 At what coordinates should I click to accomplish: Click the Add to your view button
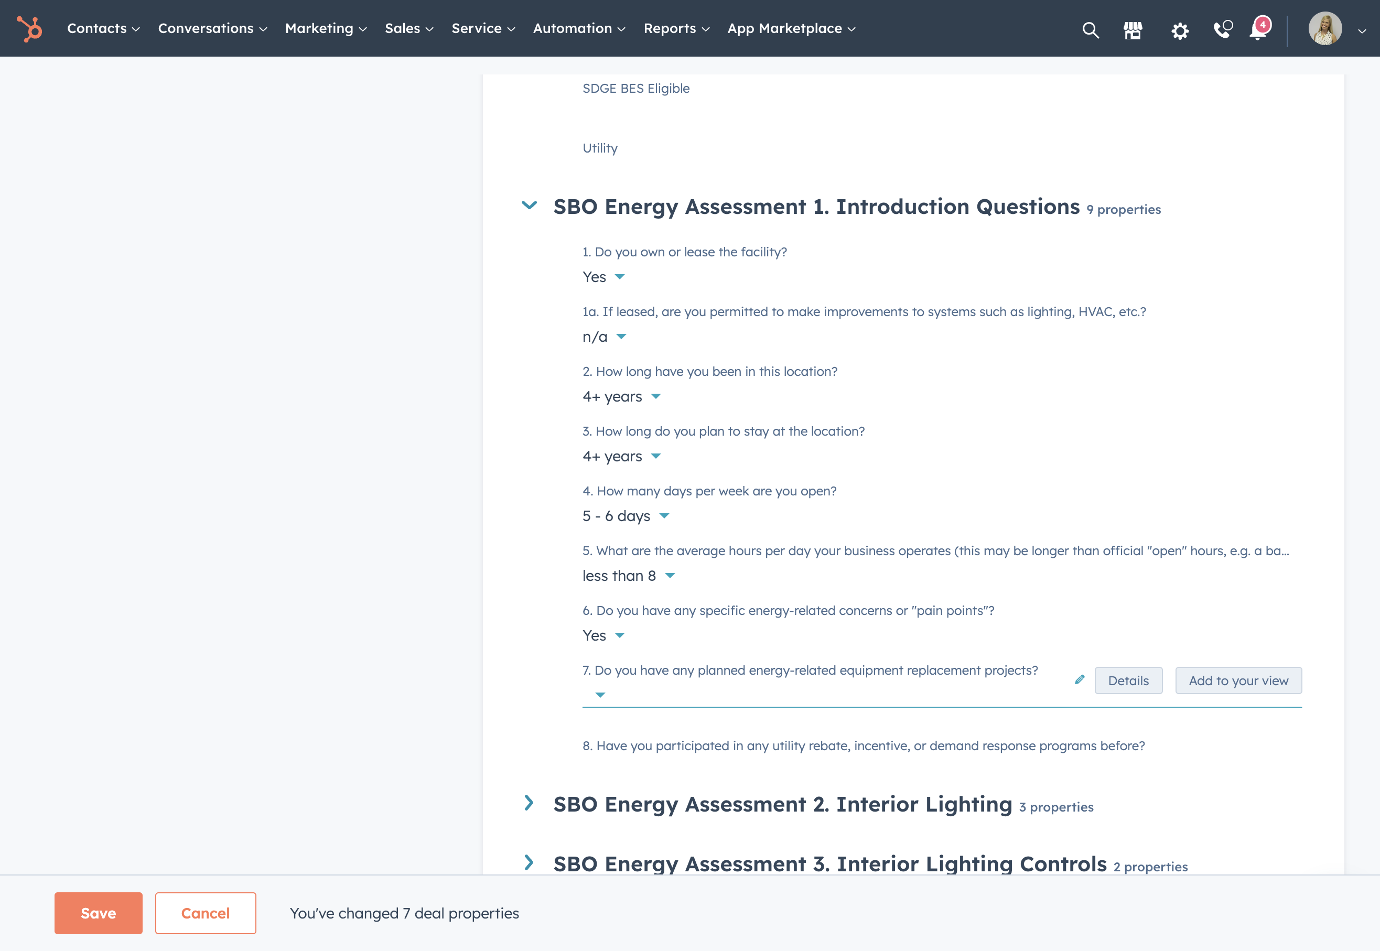(x=1238, y=680)
